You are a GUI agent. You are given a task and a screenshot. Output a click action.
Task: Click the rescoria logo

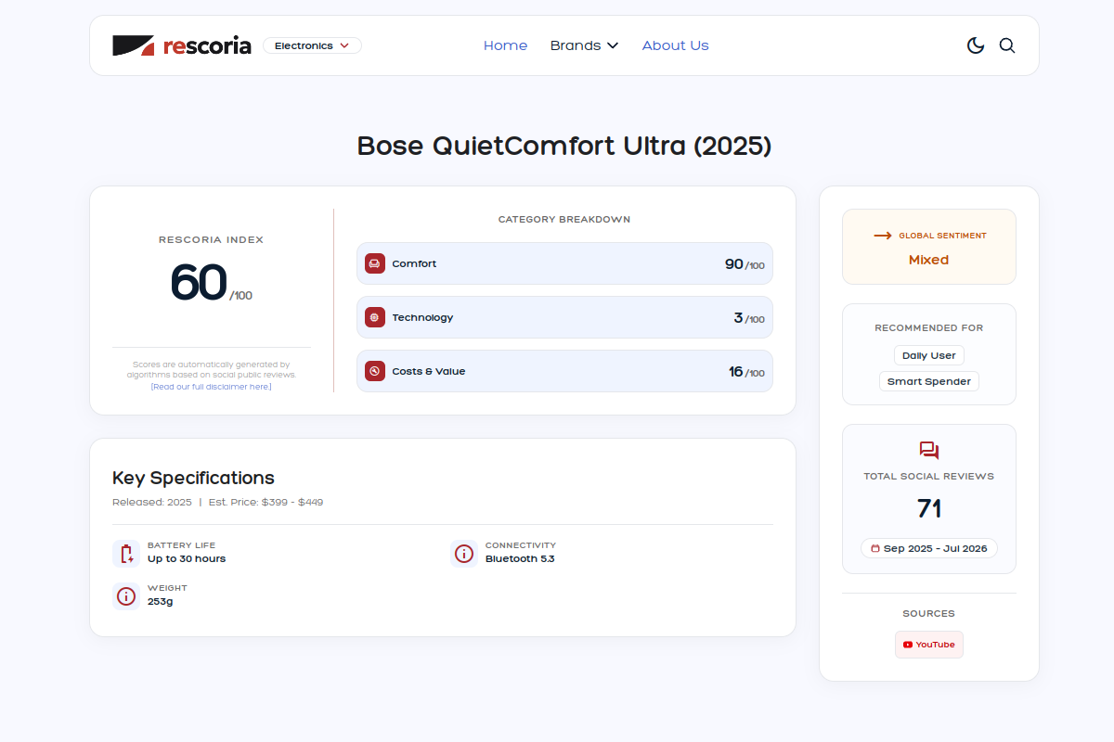pyautogui.click(x=182, y=45)
